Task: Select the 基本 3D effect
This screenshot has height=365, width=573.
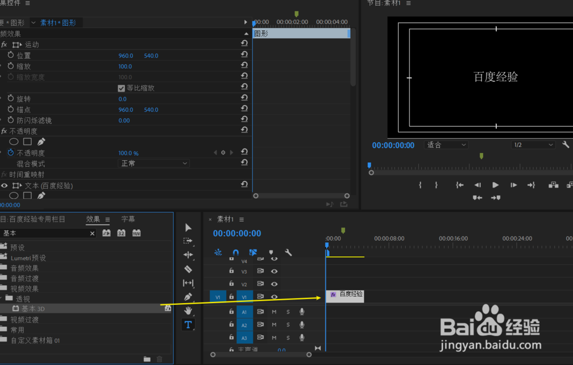Action: tap(33, 309)
